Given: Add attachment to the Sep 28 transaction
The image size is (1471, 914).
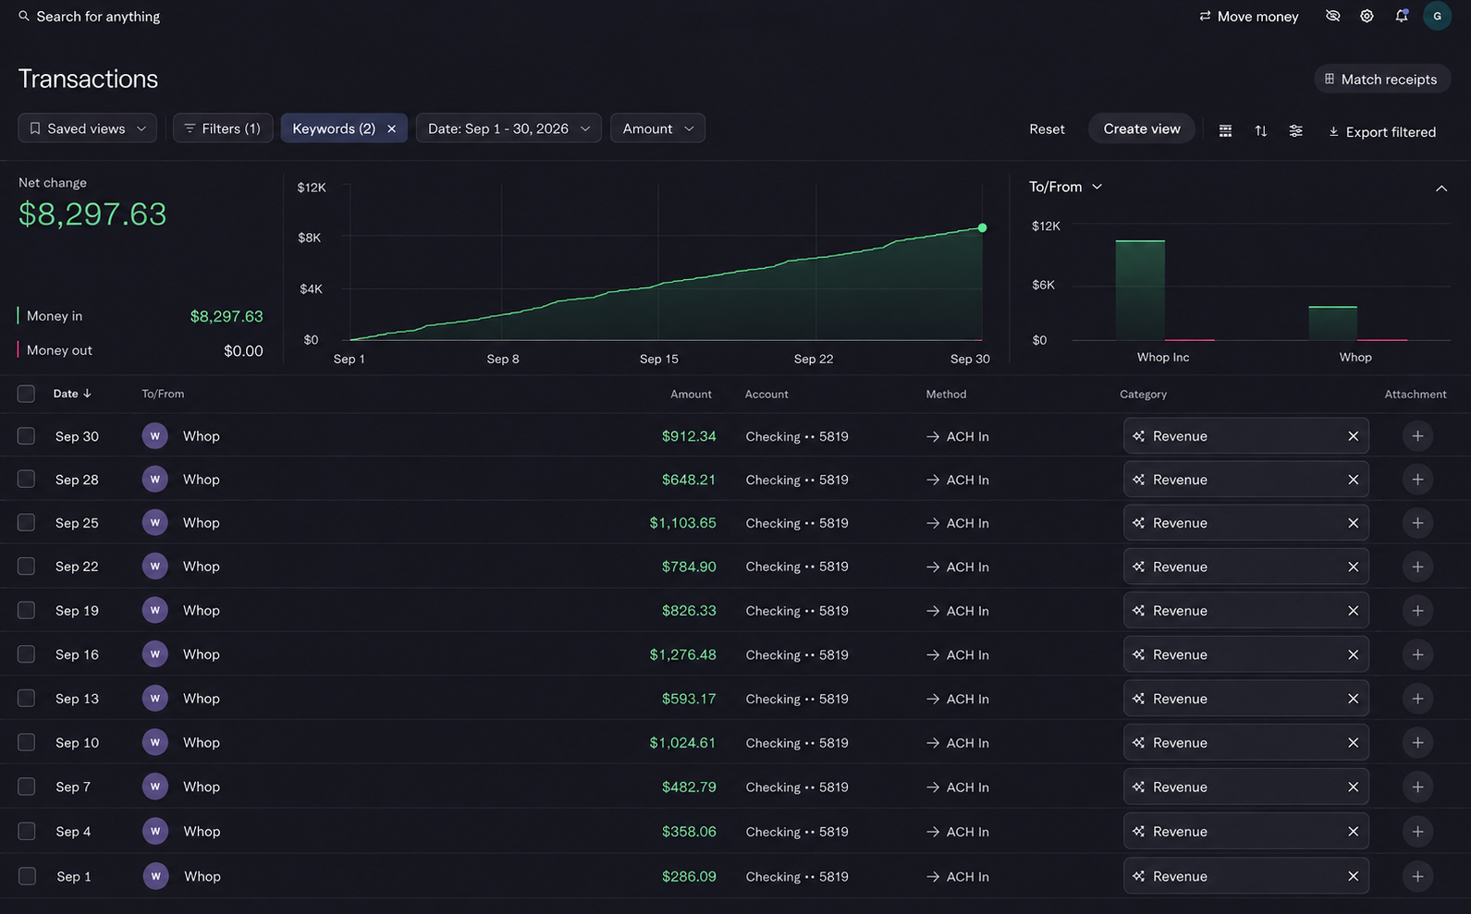Looking at the screenshot, I should coord(1417,479).
